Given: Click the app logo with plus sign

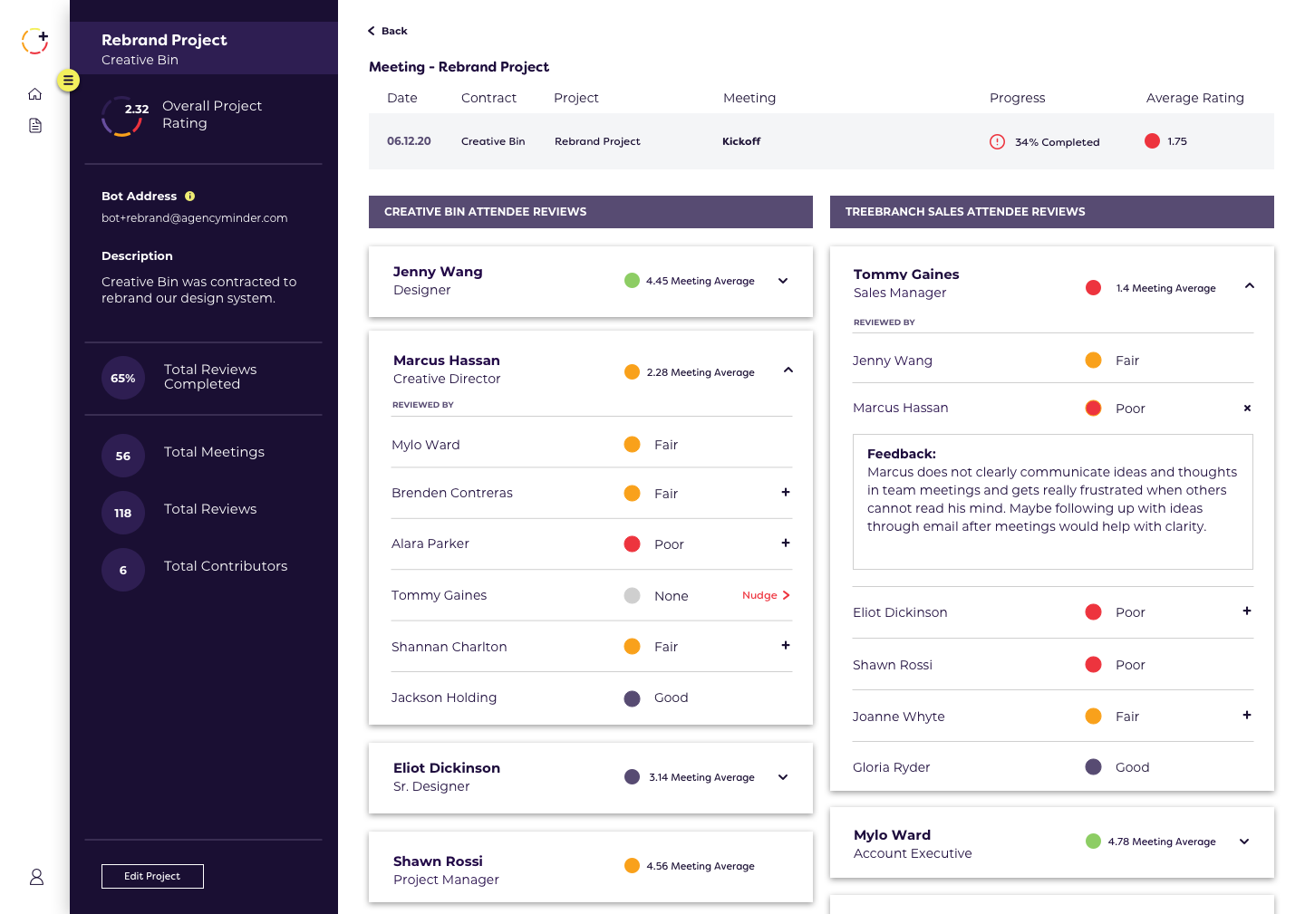Looking at the screenshot, I should (x=34, y=41).
